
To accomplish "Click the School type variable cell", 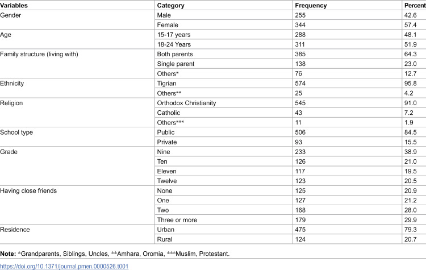I will [16, 132].
